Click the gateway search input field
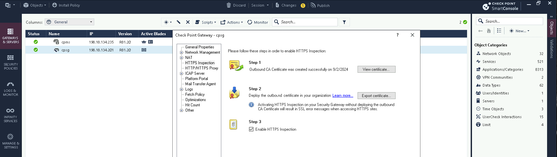This screenshot has height=157, width=557. pos(308,22)
